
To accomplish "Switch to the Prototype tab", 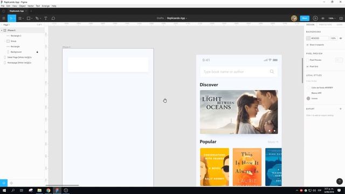I will [325, 25].
